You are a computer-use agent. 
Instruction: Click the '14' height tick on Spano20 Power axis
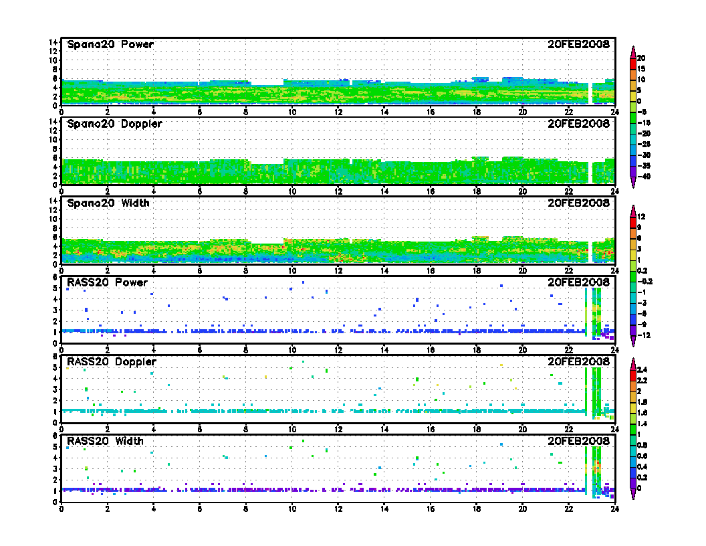pos(53,42)
